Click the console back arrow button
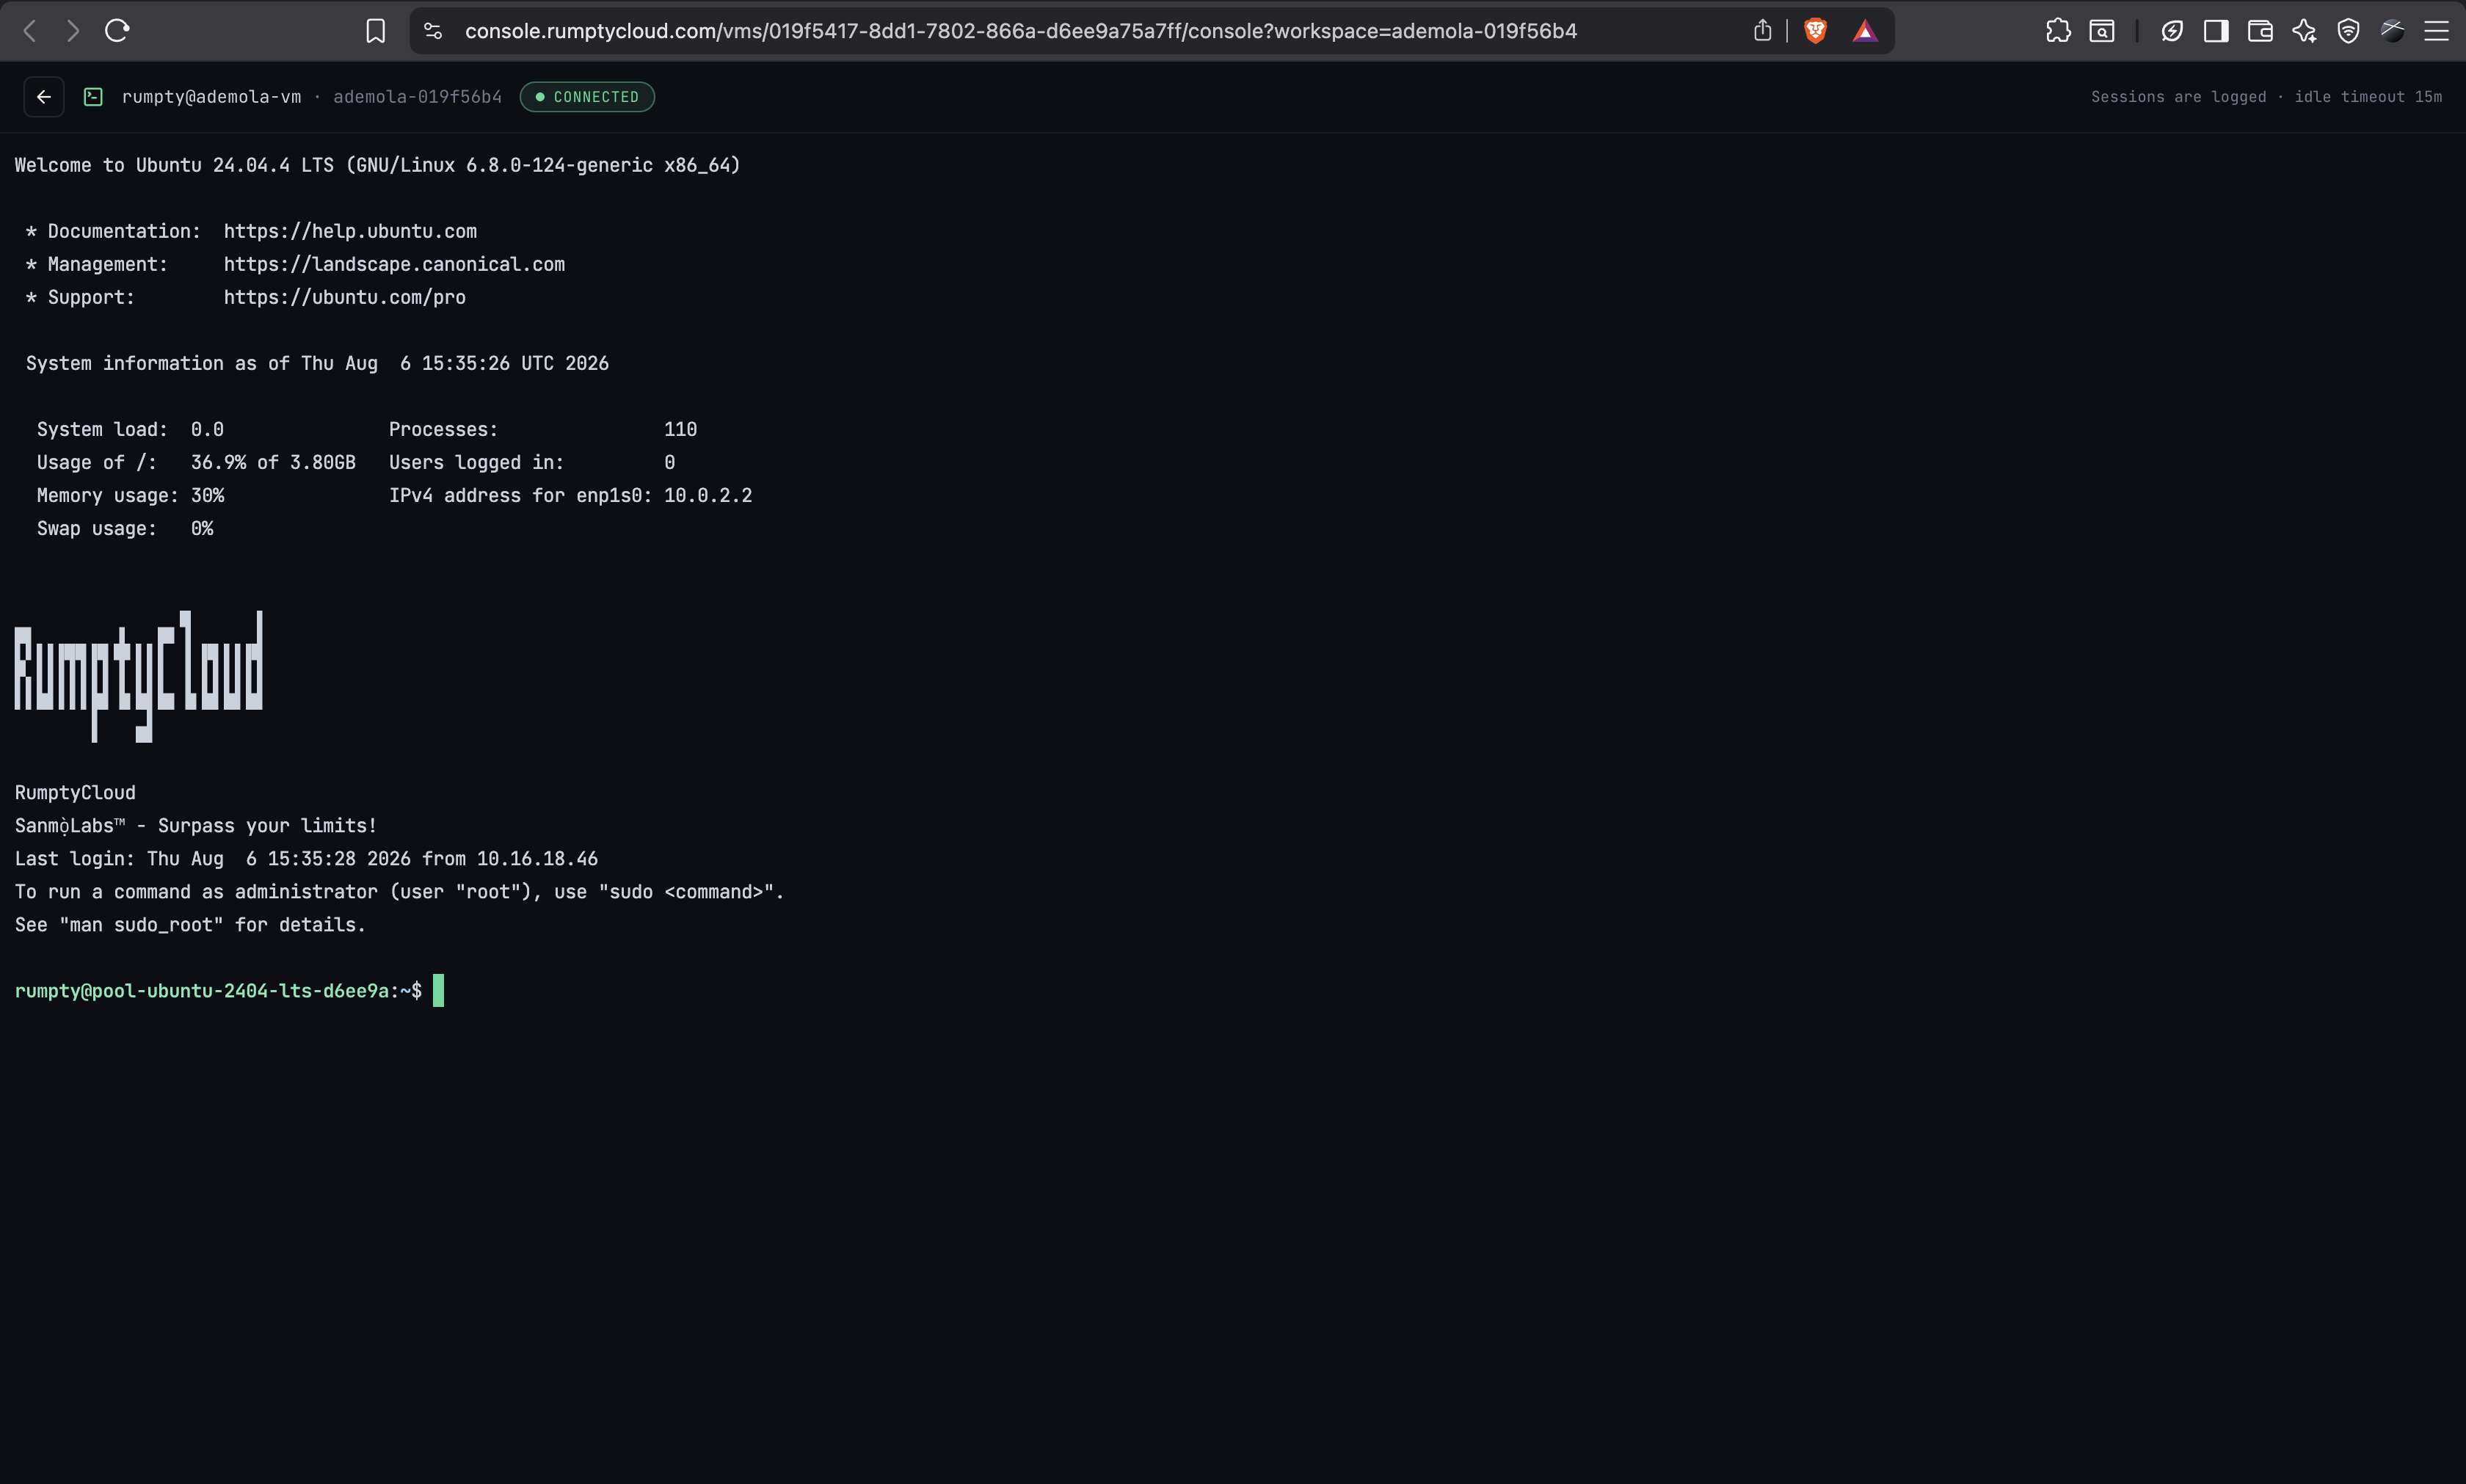 [44, 97]
